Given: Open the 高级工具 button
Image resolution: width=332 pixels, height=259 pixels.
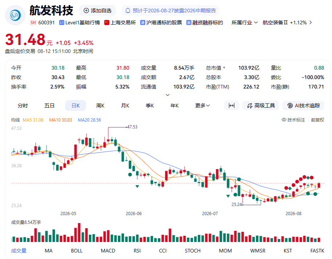Looking at the screenshot, I should pos(261,106).
